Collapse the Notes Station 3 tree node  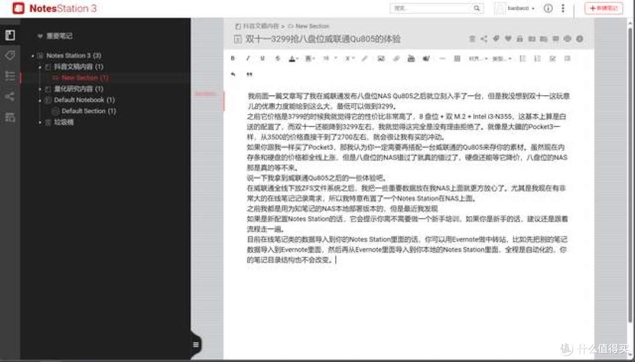pos(33,55)
